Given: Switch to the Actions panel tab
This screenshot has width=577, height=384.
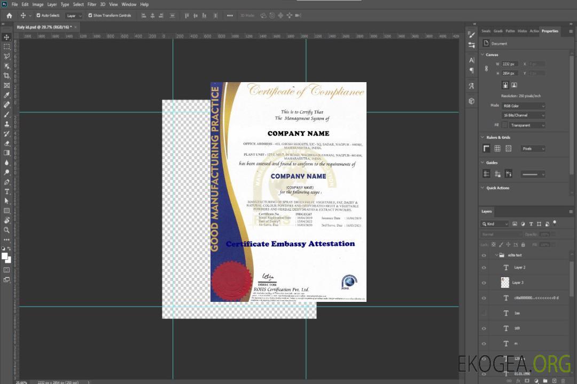Looking at the screenshot, I should [x=534, y=31].
